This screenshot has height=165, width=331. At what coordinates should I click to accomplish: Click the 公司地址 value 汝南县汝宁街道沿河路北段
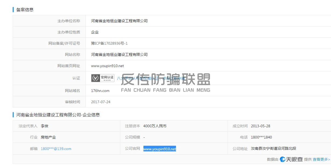273,149
